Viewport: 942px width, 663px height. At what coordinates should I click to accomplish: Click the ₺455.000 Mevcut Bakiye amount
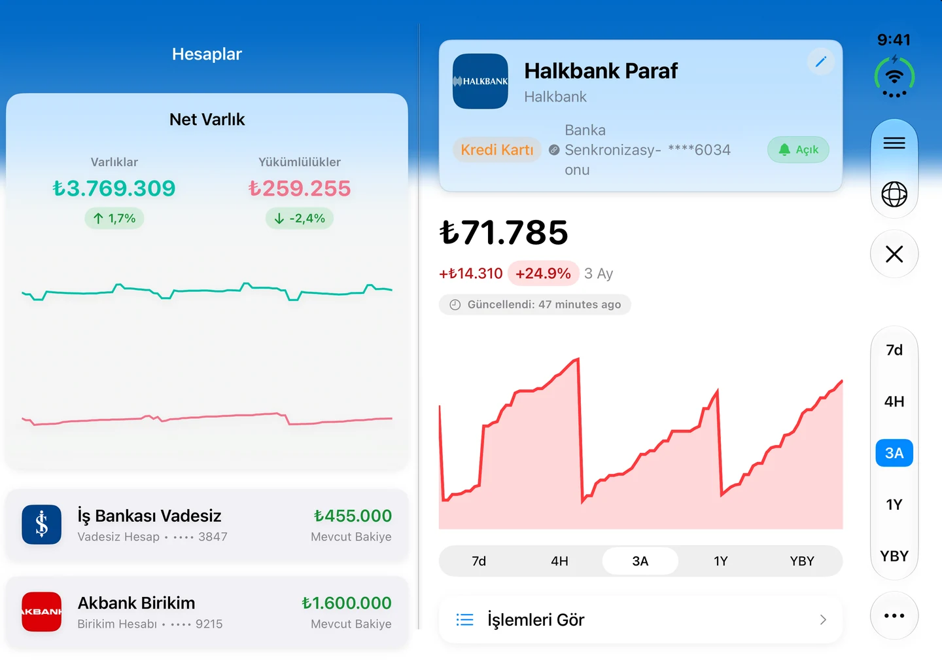353,516
